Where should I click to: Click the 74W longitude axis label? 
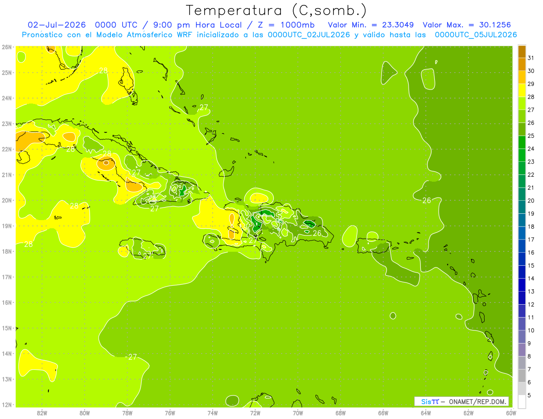212,413
